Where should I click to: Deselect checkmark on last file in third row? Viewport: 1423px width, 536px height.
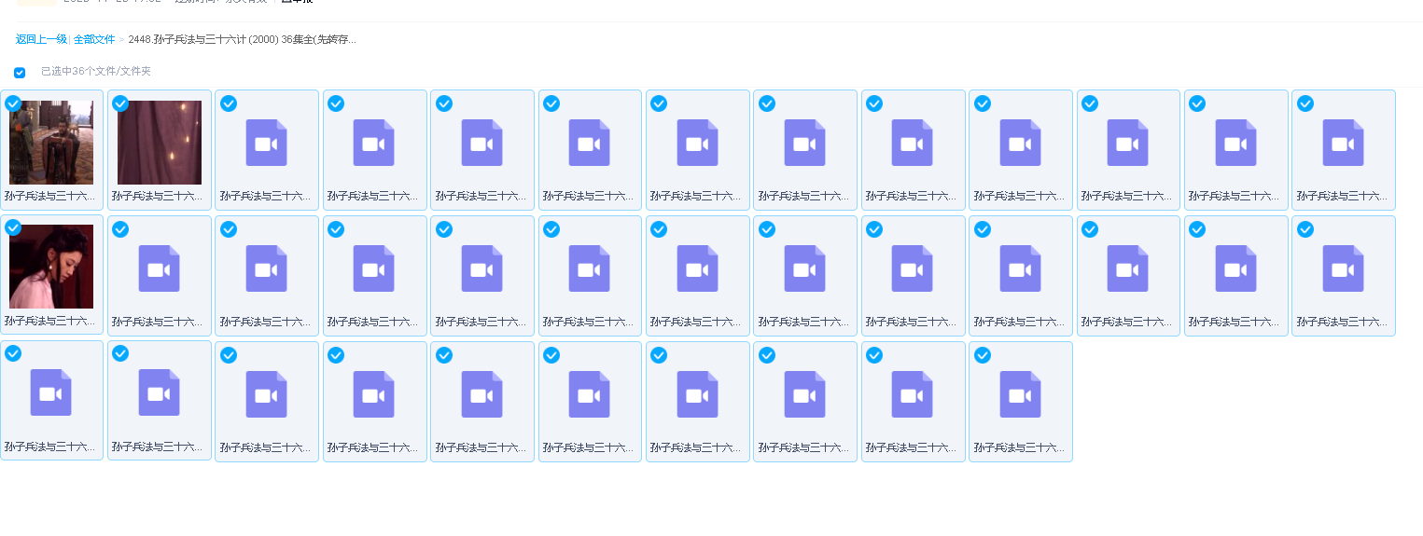click(x=983, y=355)
